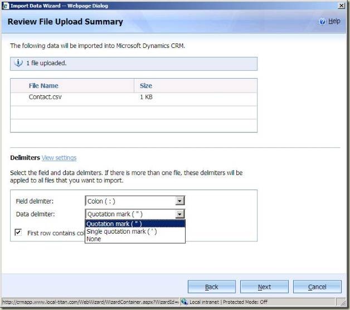Uncheck the 'First row contains' checkbox
The height and width of the screenshot is (310, 350).
[18, 232]
